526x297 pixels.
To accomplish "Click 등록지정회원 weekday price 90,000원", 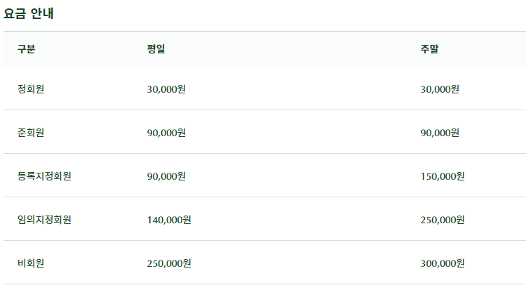I will (166, 176).
